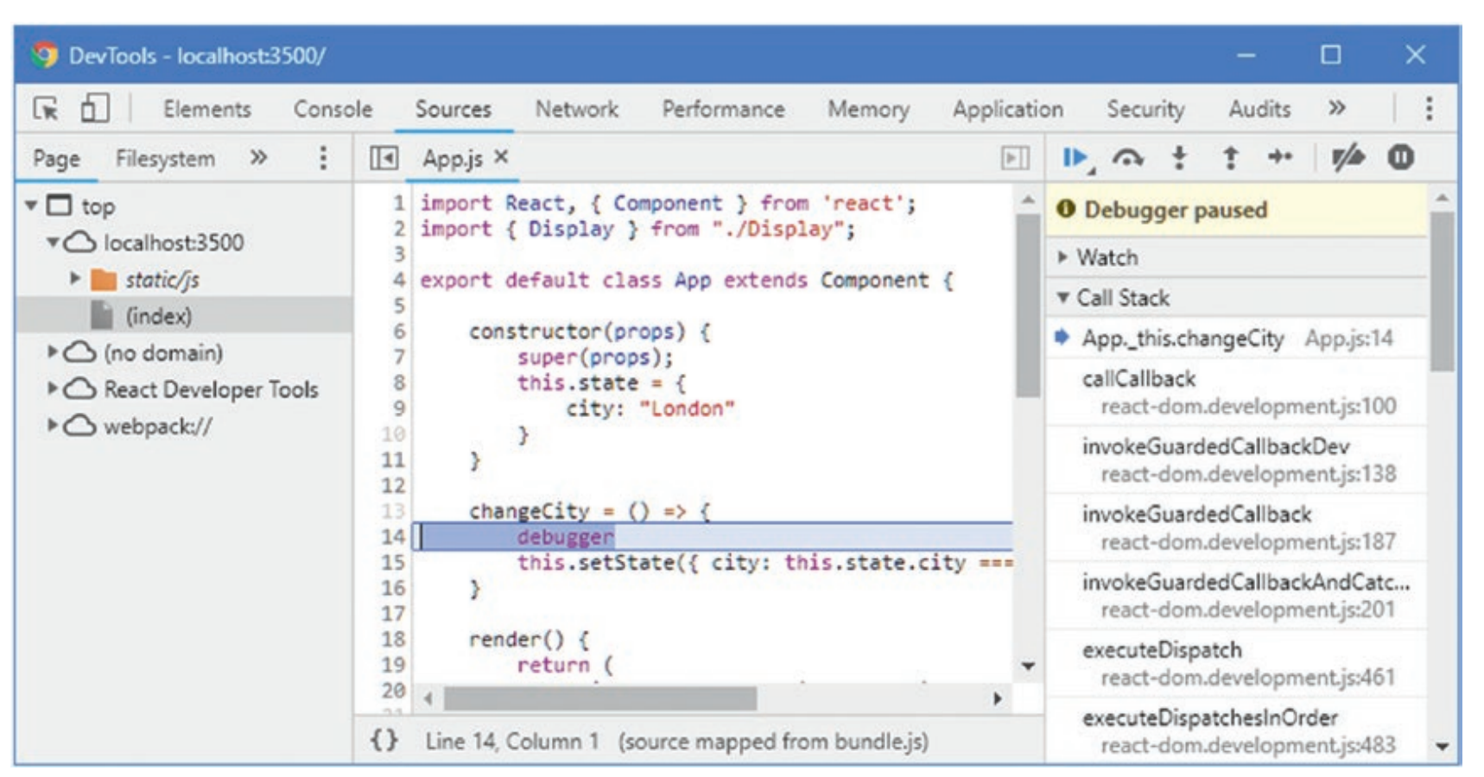
Task: Collapse the localhost:3500 tree node
Action: pyautogui.click(x=54, y=243)
